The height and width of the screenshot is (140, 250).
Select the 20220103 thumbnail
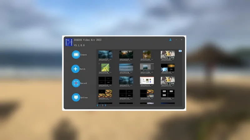coord(147,93)
